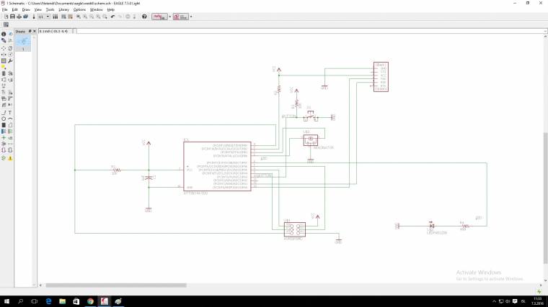548x307 pixels.
Task: Click the horizontal scrollbar thumb
Action: 116,285
